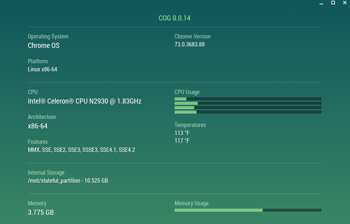The height and width of the screenshot is (224, 350).
Task: Click the COG 0.0.14 title
Action: [x=174, y=18]
